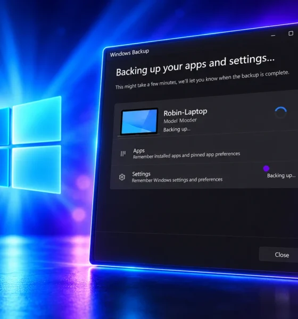Click Backing up status under Model Mooder

point(177,129)
